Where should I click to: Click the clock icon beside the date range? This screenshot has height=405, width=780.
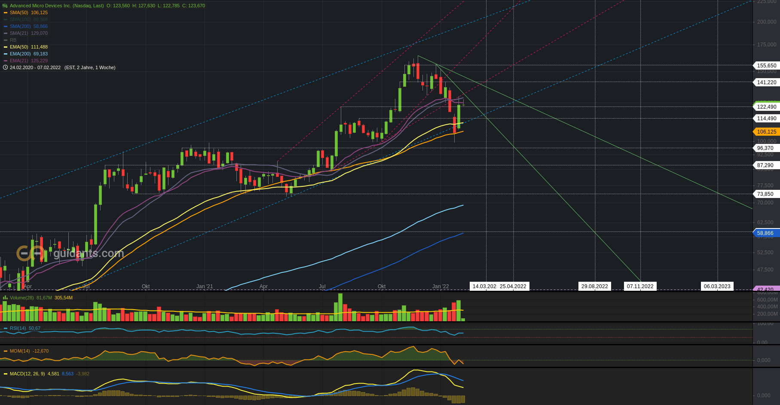point(5,67)
